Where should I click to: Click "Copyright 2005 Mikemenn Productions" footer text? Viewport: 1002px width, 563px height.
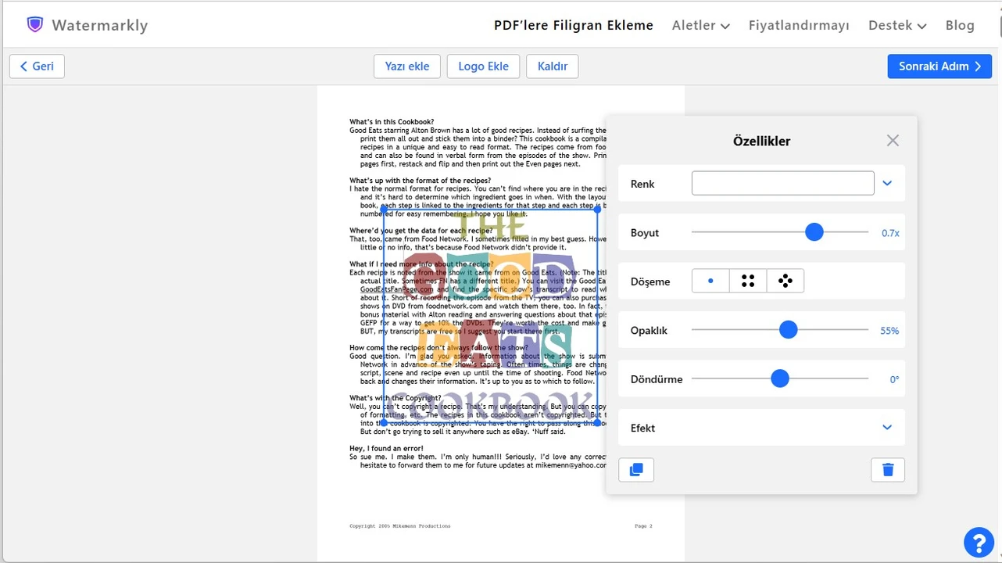399,526
